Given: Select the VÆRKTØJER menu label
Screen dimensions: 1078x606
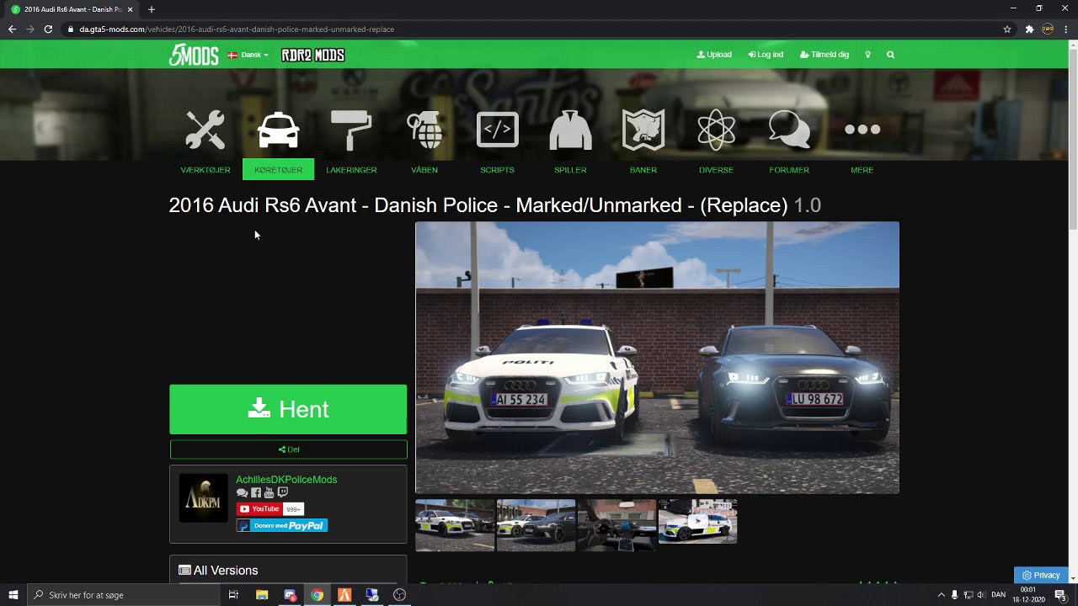Looking at the screenshot, I should click(x=205, y=170).
